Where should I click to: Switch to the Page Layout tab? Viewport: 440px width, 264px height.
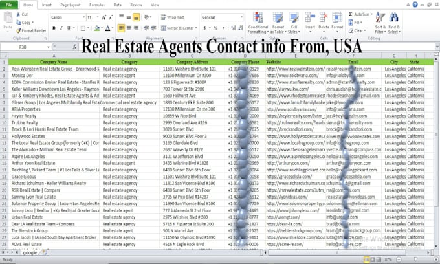click(71, 5)
